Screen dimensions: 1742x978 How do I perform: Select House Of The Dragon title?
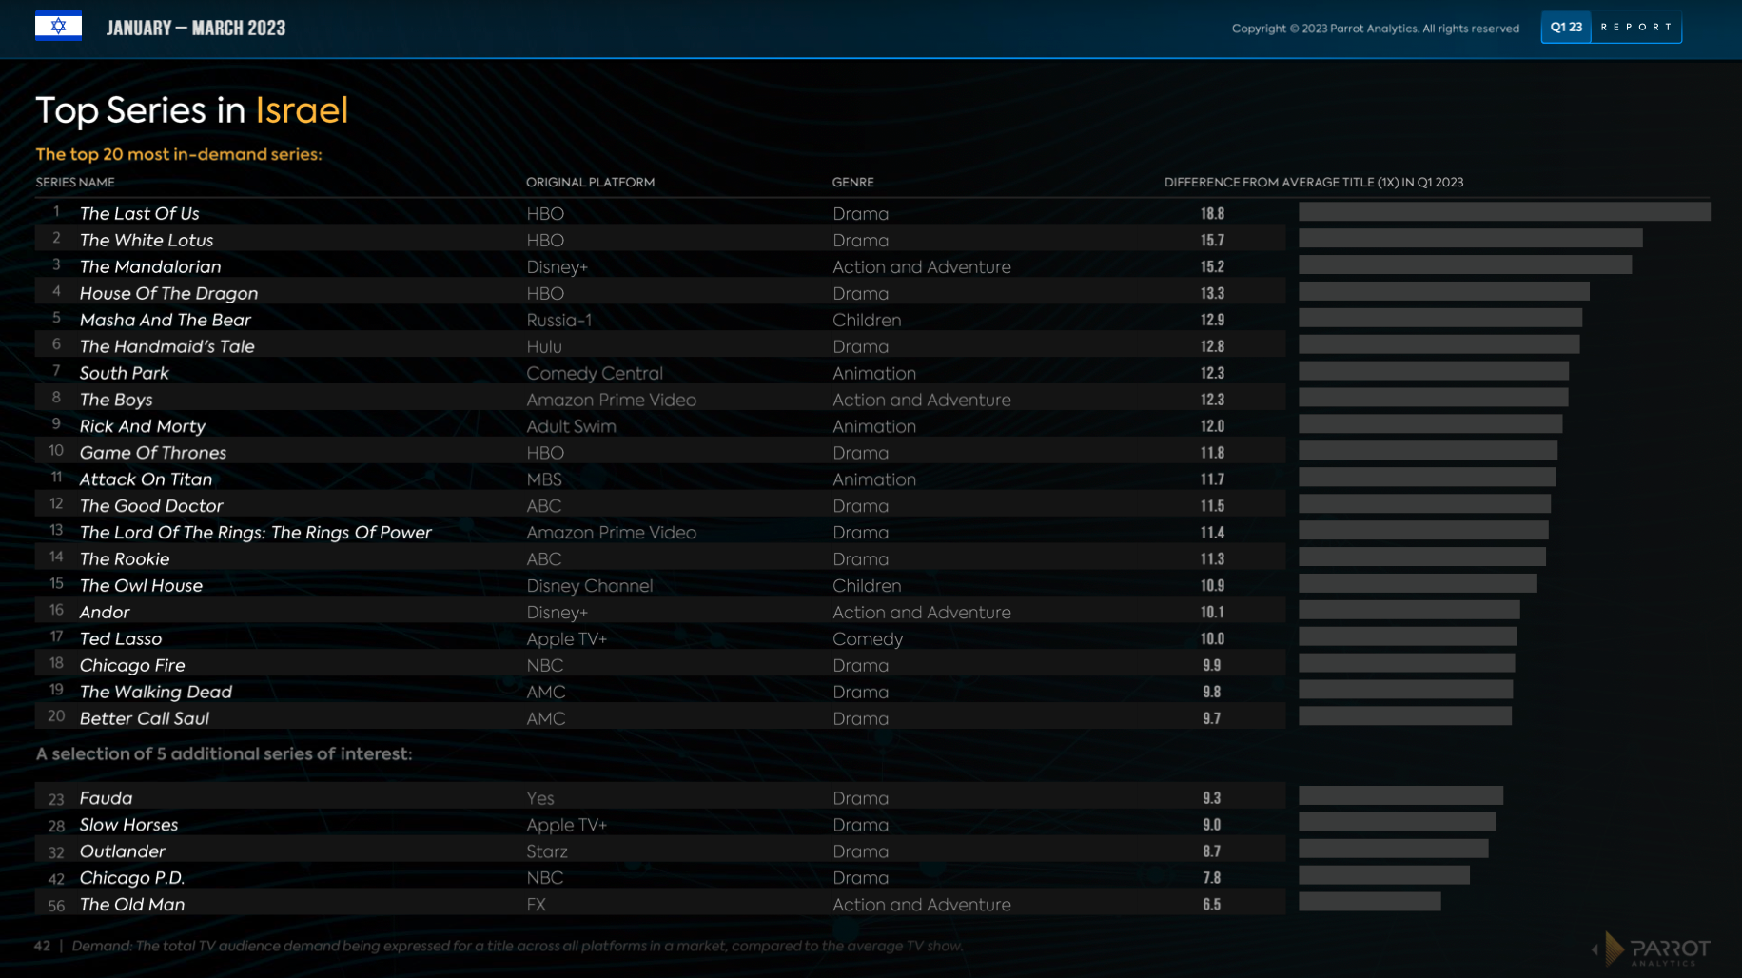(x=168, y=294)
